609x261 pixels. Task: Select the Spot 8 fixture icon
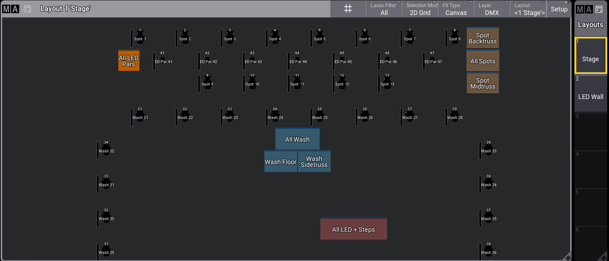point(455,38)
